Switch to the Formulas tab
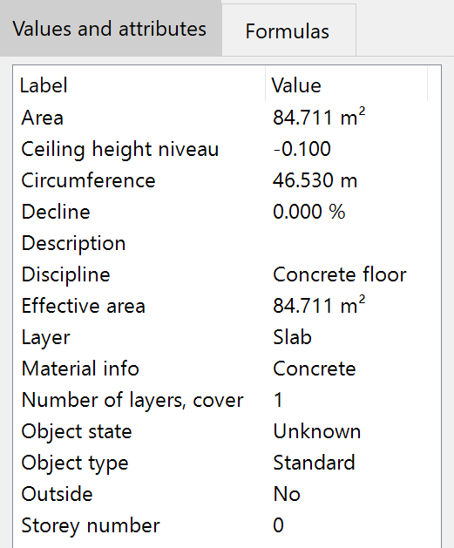The height and width of the screenshot is (548, 454). point(288,30)
